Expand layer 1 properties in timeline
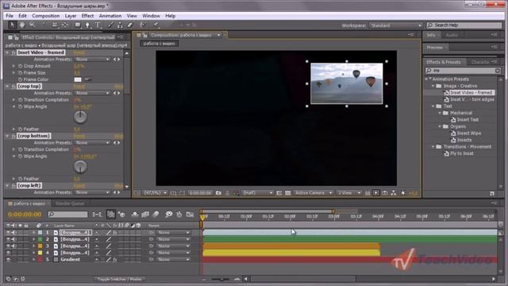The image size is (508, 286). (33, 233)
